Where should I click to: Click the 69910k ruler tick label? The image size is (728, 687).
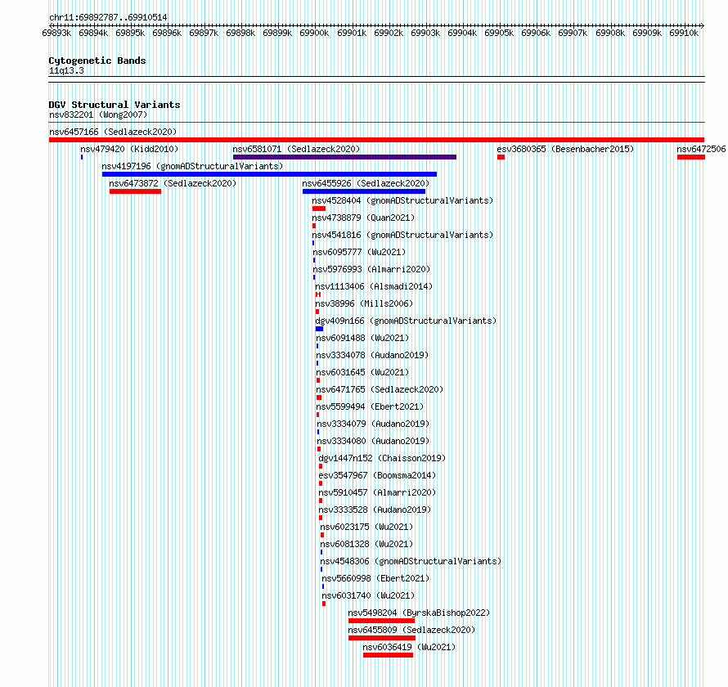tap(684, 33)
